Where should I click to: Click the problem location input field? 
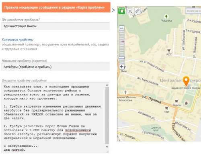56,26
